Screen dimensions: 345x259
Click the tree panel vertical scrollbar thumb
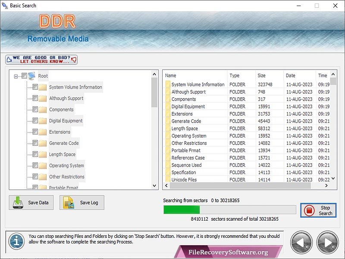pyautogui.click(x=154, y=92)
